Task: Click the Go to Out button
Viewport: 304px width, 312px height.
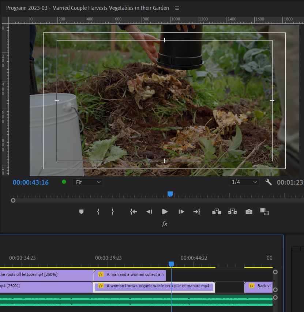Action: [197, 212]
